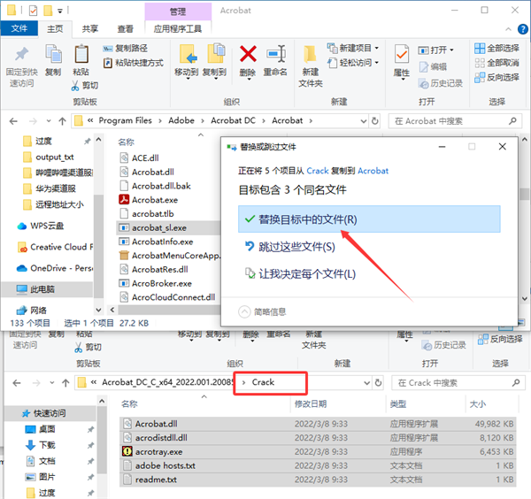Click the blue help question mark icon
Screen dimensions: 531x499
pyautogui.click(x=523, y=29)
